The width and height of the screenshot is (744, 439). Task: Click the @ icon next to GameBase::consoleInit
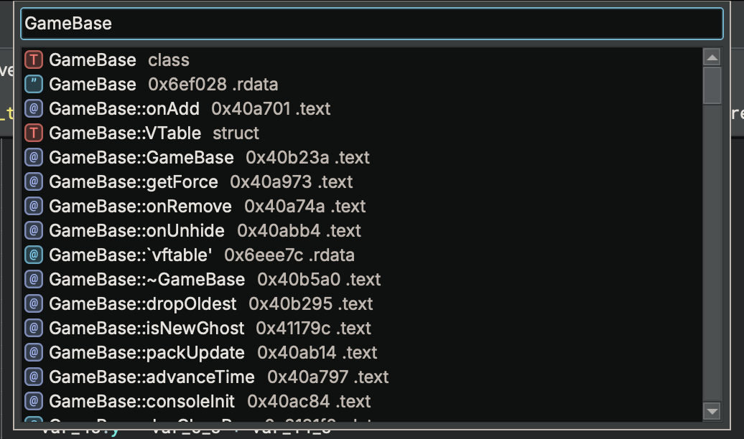pos(32,401)
